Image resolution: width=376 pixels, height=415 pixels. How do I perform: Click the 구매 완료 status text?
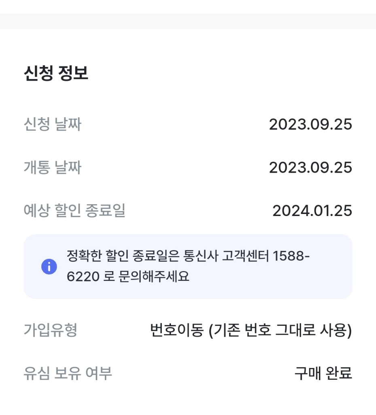click(323, 373)
